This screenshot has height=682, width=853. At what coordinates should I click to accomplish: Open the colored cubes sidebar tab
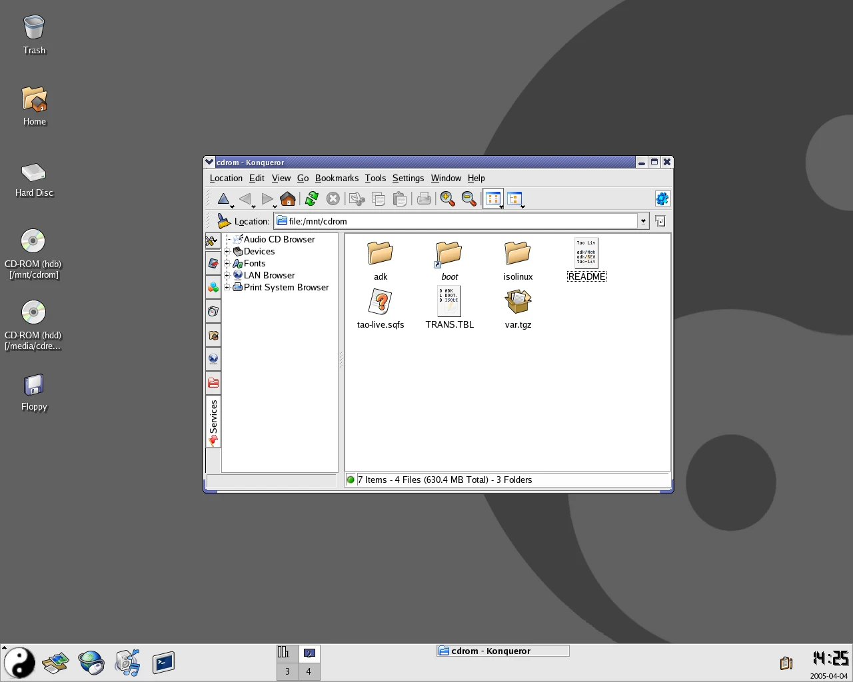click(x=213, y=288)
